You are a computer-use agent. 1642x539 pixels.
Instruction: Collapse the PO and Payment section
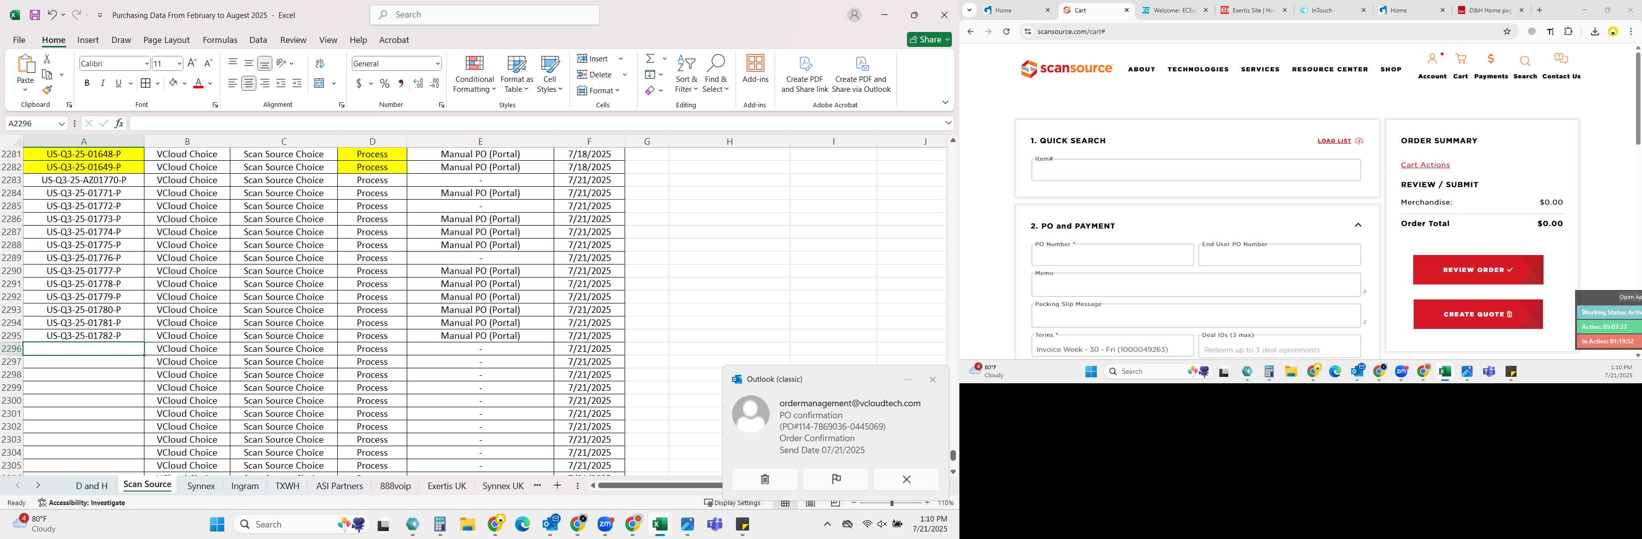click(1358, 225)
